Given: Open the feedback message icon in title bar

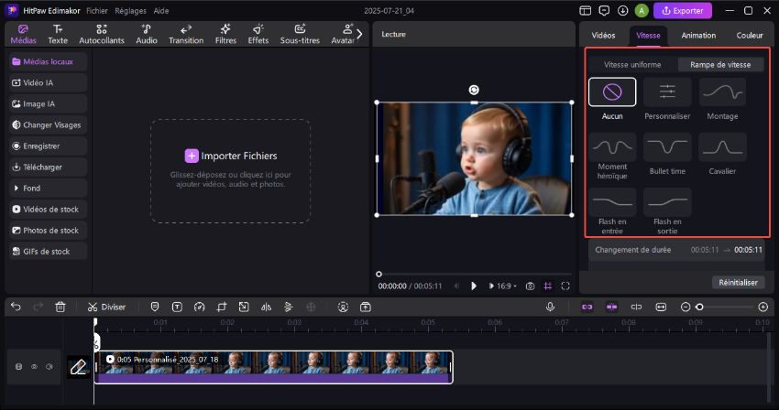Looking at the screenshot, I should pos(604,10).
